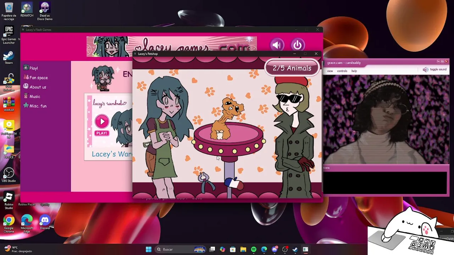
Task: Click the webcam video feed in cambuddy
Action: point(386,120)
